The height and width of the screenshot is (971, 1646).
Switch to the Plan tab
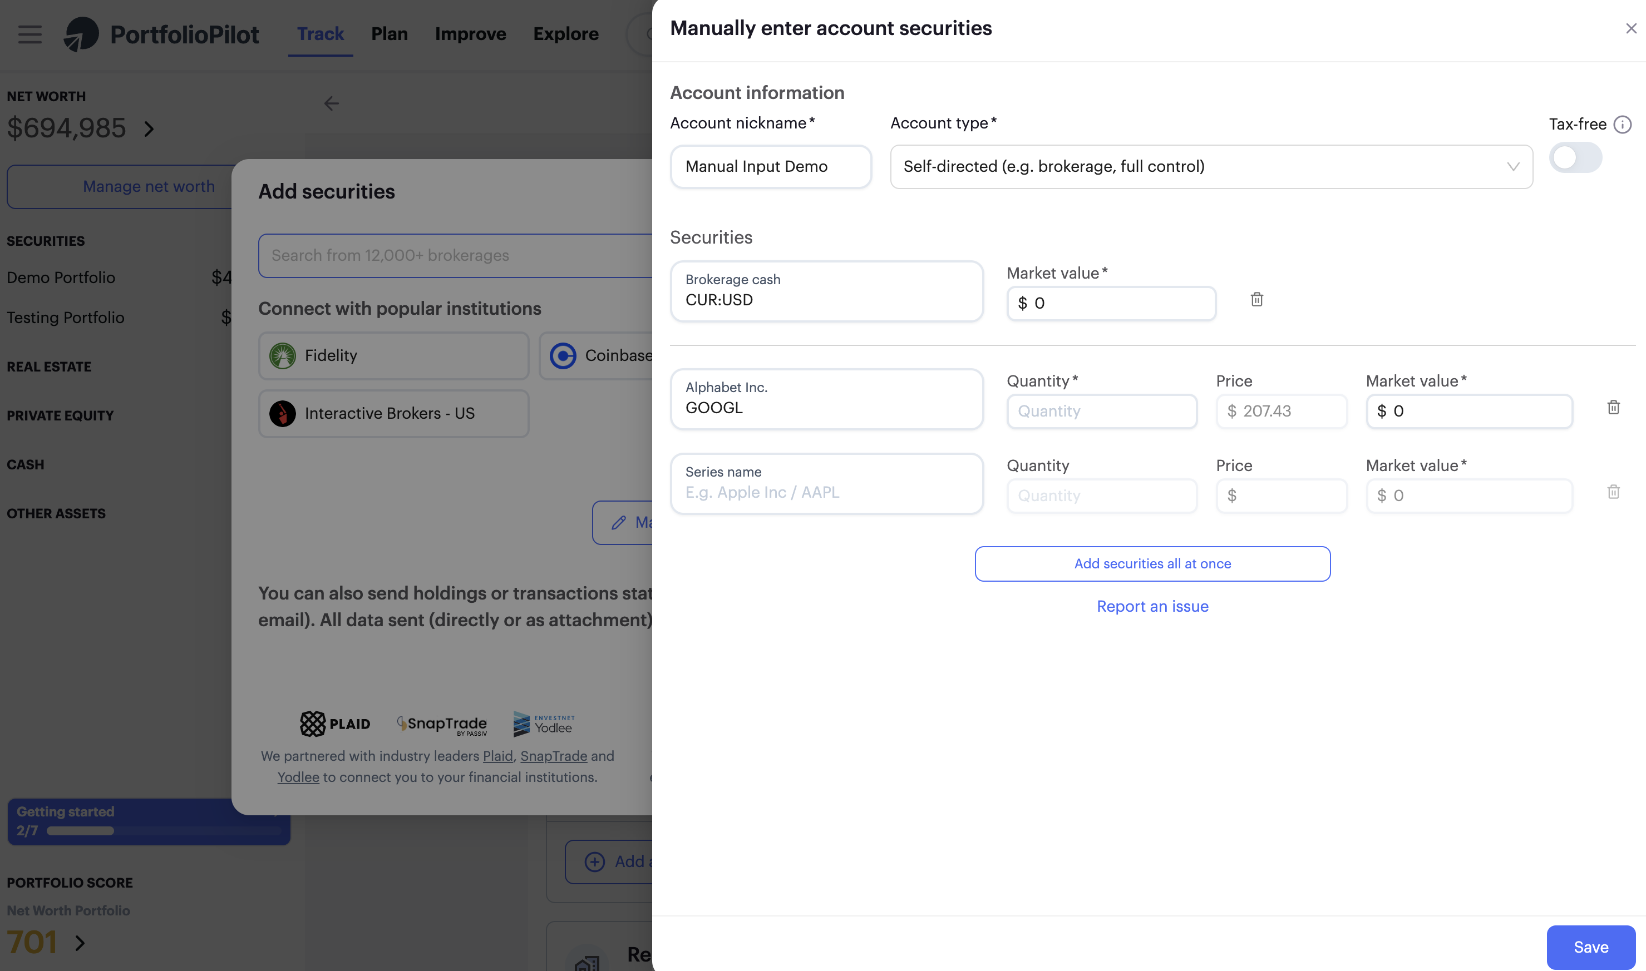click(x=389, y=34)
